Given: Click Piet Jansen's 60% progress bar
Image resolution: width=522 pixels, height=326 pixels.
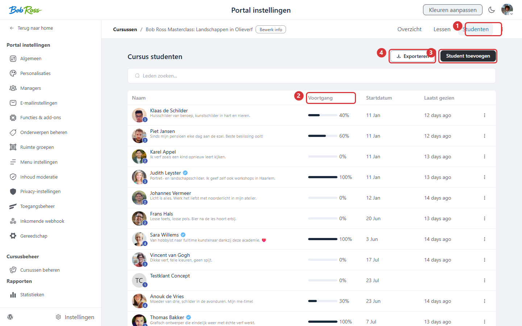Looking at the screenshot, I should coord(323,136).
